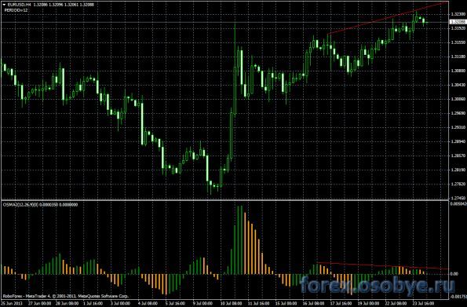Image resolution: width=467 pixels, height=307 pixels.
Task: Click the 4 Jul 08:00 time axis label
Action: [x=149, y=304]
